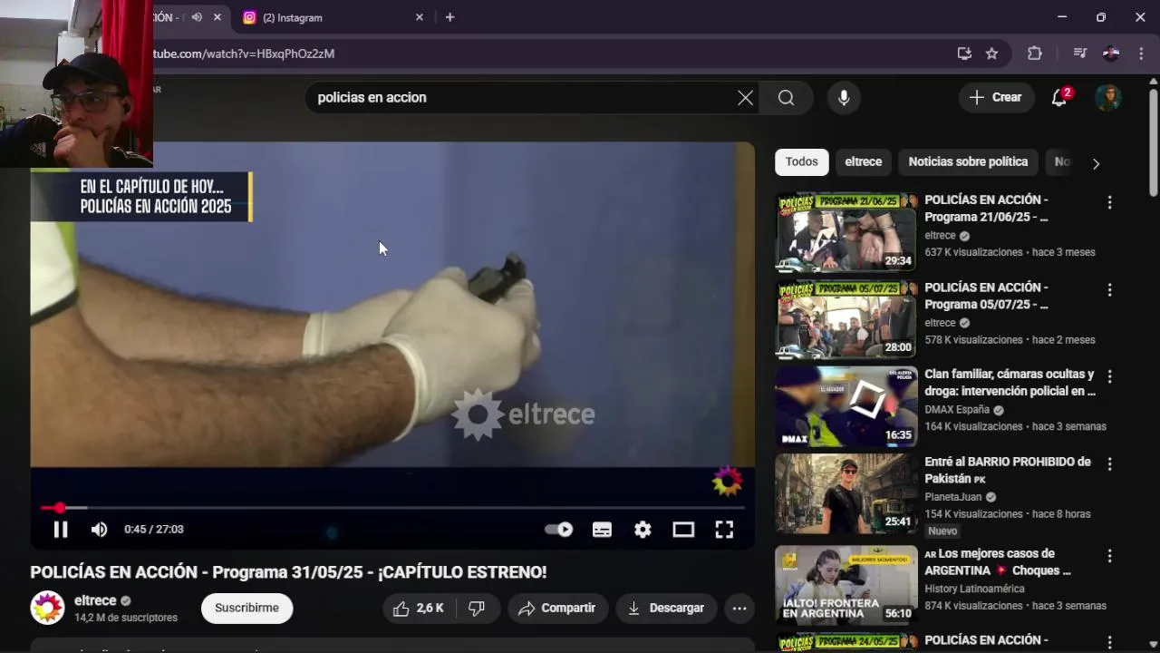Open Programa 21/06/25 video thumbnail

coord(846,232)
